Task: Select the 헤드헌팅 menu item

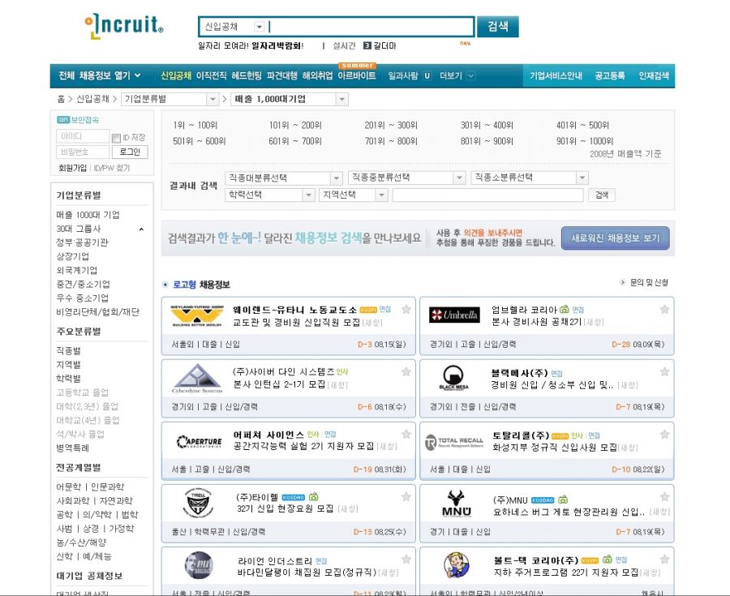Action: pos(246,75)
